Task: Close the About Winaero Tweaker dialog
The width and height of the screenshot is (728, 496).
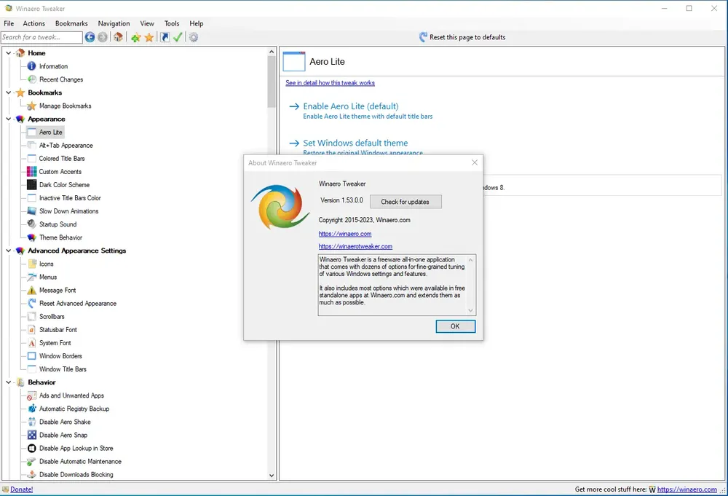Action: [x=474, y=162]
